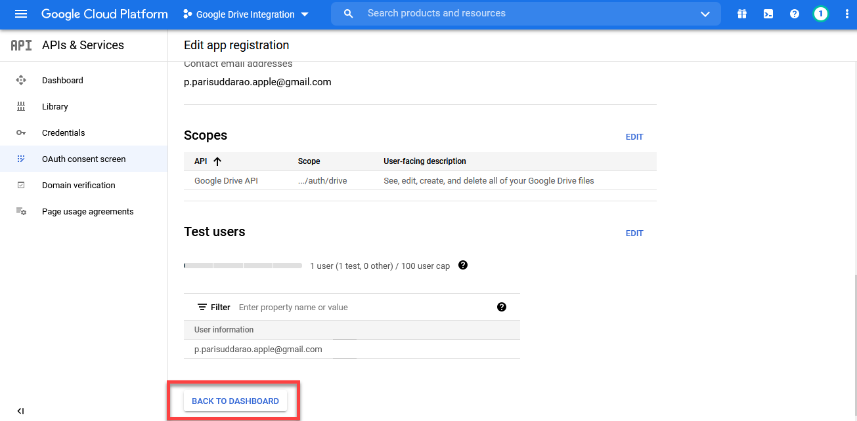Sort by API column arrow
The width and height of the screenshot is (857, 421).
pos(217,161)
